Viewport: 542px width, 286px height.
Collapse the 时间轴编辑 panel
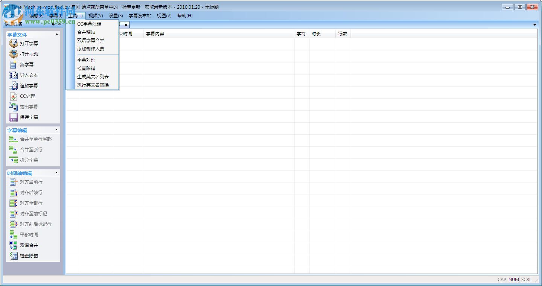point(57,173)
